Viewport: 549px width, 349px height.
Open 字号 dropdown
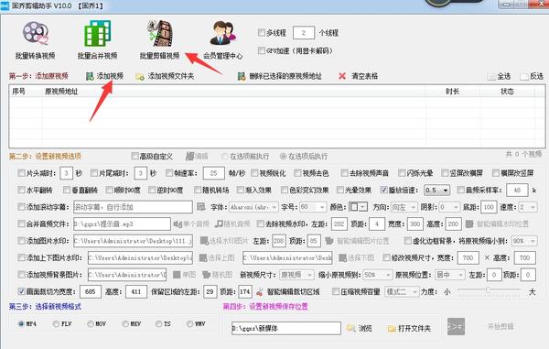click(312, 207)
